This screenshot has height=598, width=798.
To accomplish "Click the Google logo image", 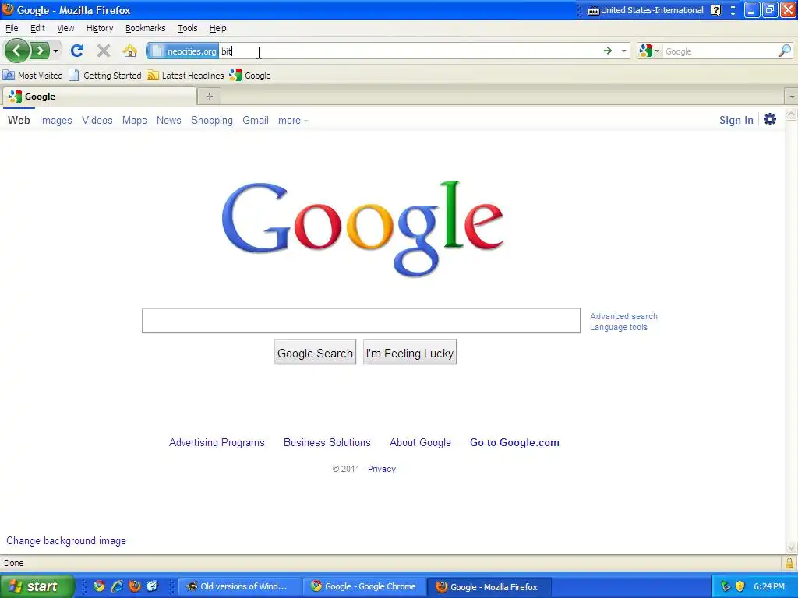I will click(362, 228).
